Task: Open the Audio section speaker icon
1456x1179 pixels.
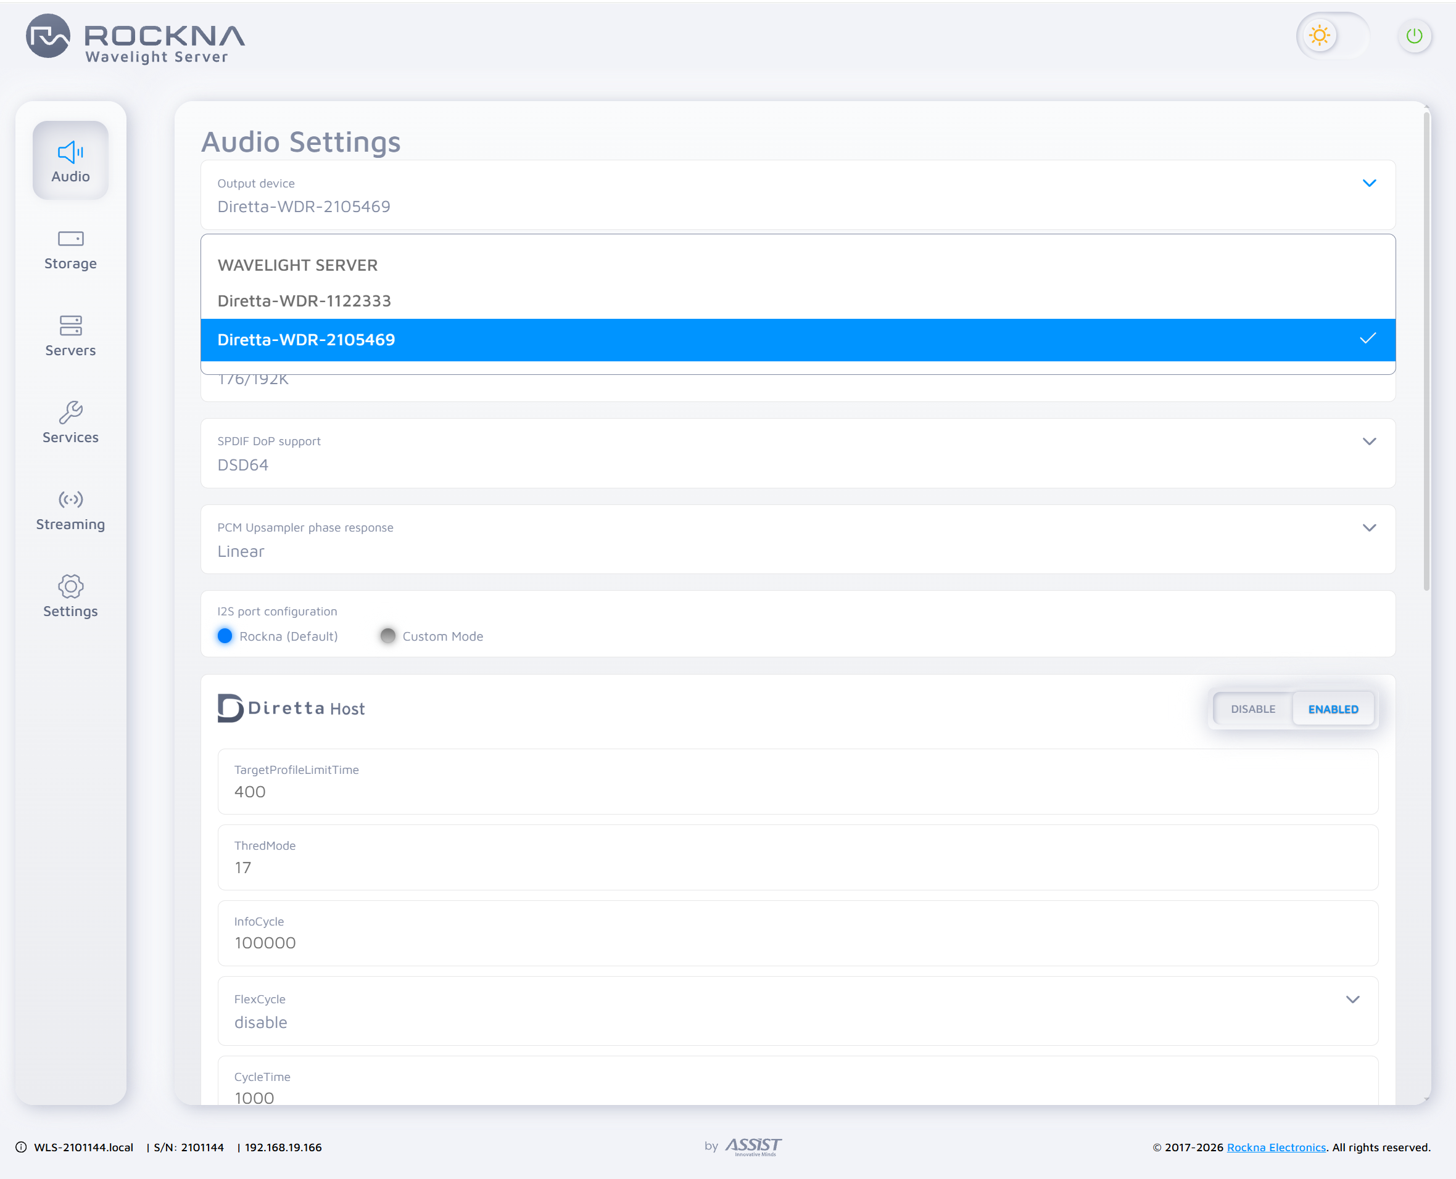Action: click(71, 152)
